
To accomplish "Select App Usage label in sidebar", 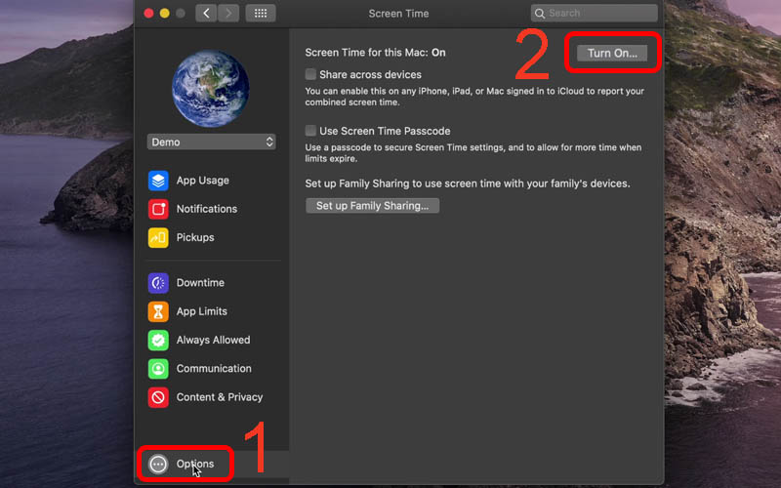I will pyautogui.click(x=203, y=181).
